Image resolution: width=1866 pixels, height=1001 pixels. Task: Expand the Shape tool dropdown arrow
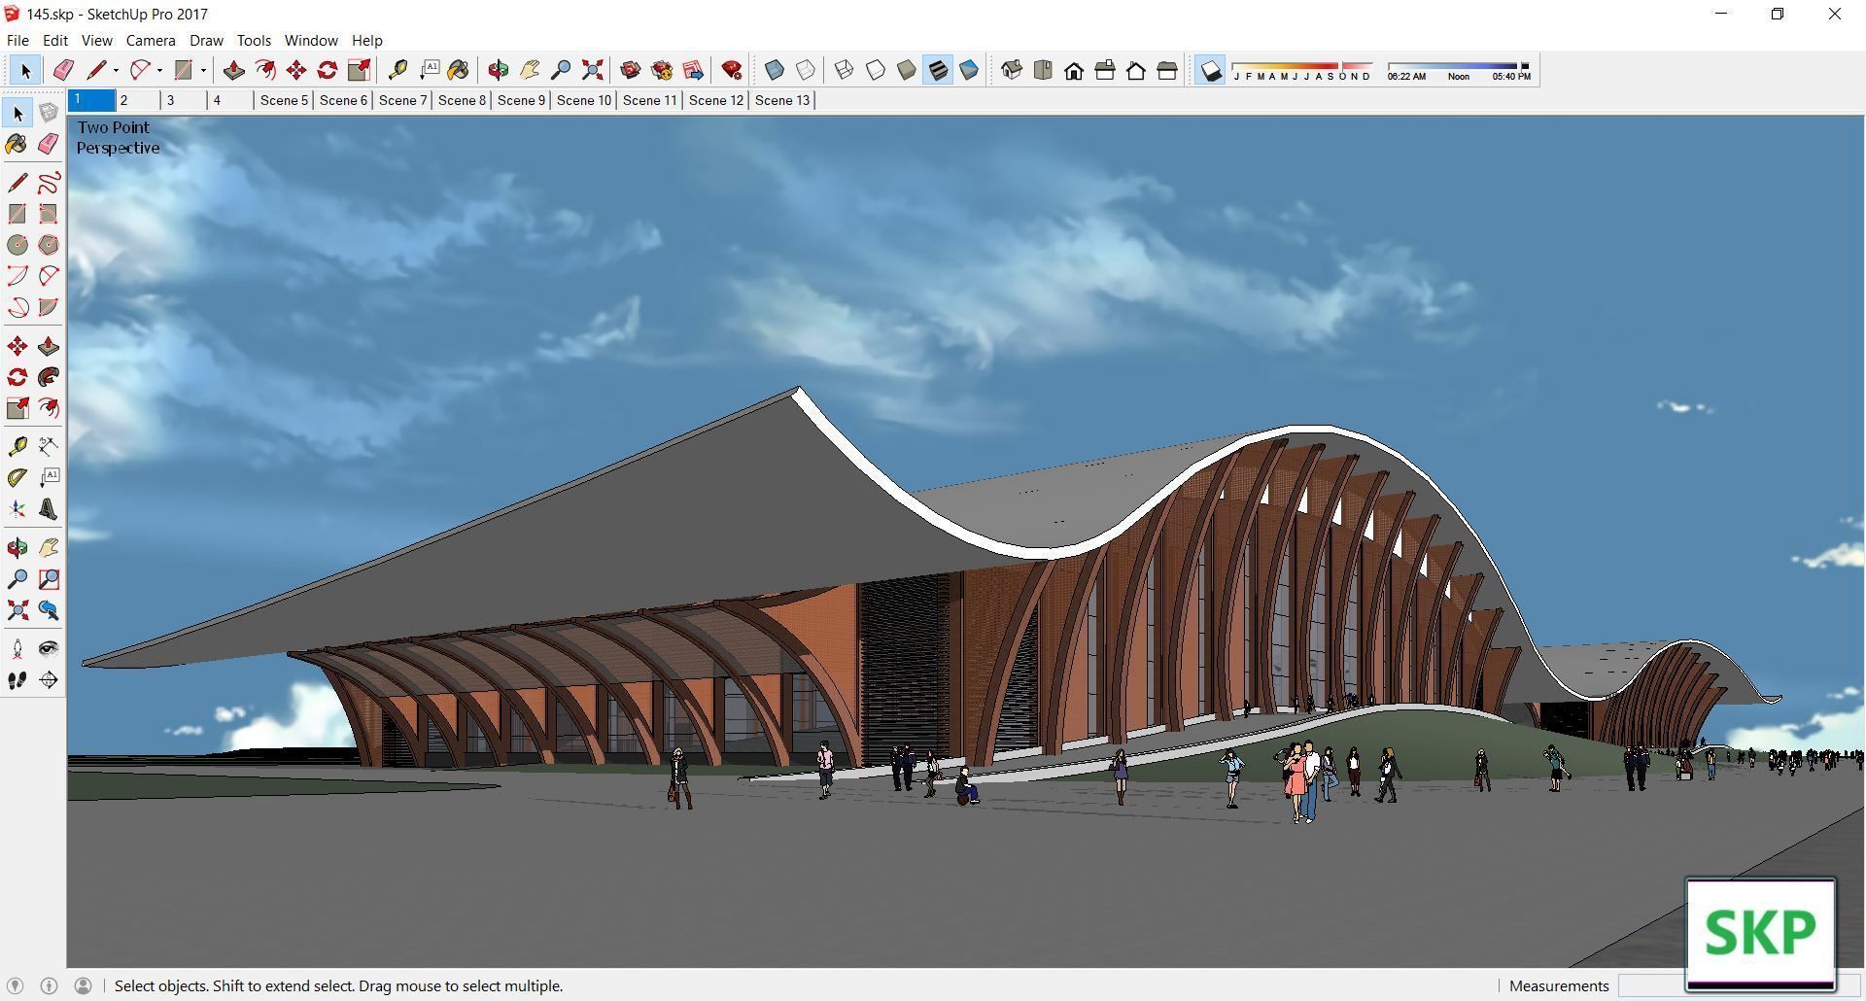coord(203,70)
